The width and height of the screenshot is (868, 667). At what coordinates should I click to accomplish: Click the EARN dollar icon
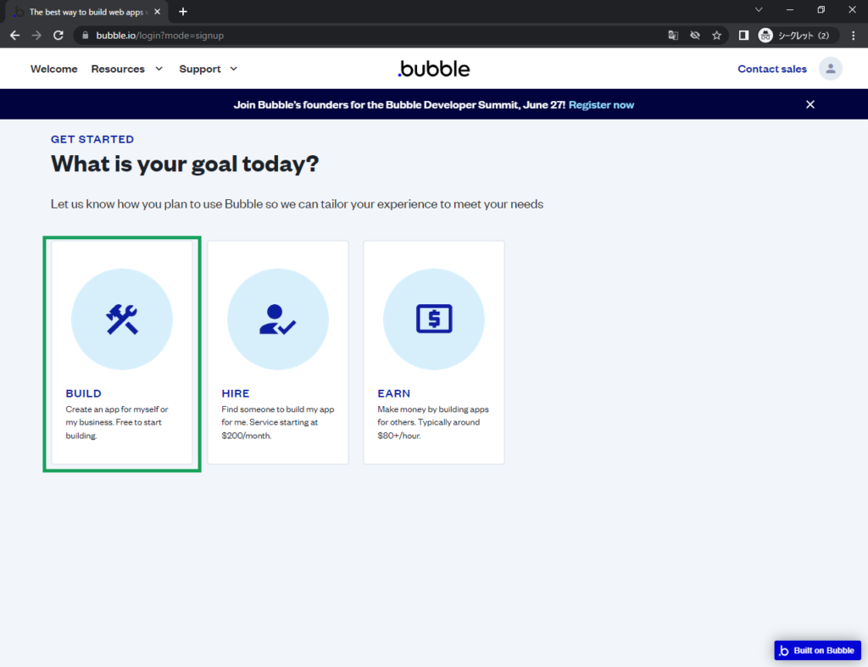click(x=434, y=319)
